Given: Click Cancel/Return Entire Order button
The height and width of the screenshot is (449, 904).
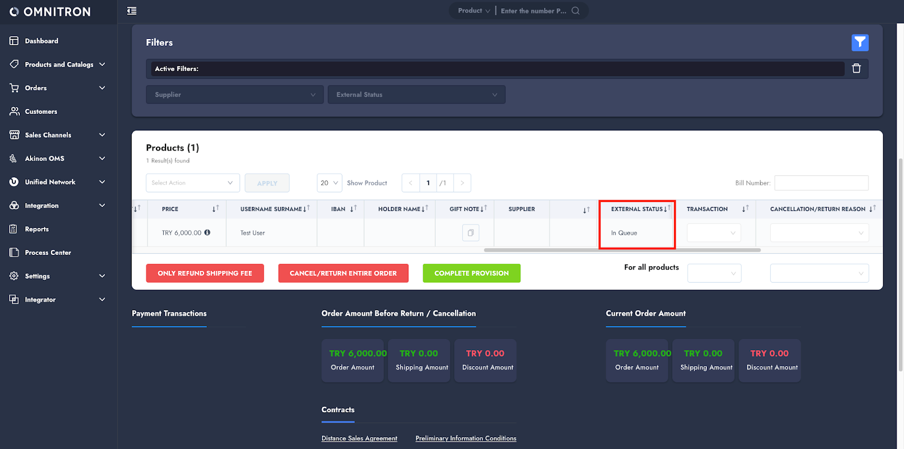Looking at the screenshot, I should [x=343, y=273].
